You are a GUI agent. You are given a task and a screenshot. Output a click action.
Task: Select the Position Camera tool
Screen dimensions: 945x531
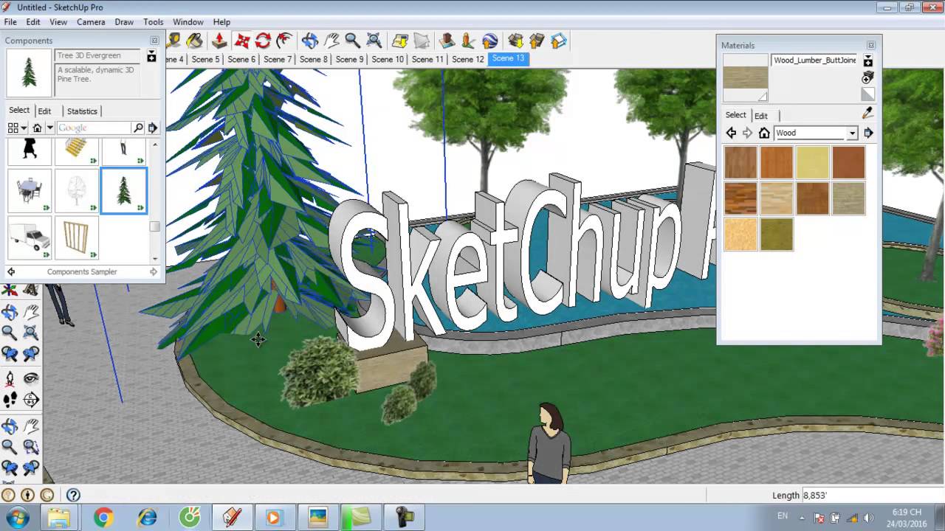click(x=10, y=379)
